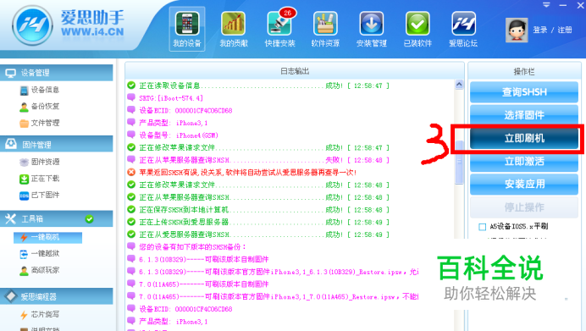This screenshot has width=586, height=331.
Task: Click log line 设备型号: iPhone4 (GSM)
Action: [179, 135]
